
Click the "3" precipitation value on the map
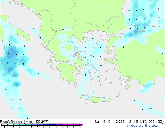tap(7, 72)
